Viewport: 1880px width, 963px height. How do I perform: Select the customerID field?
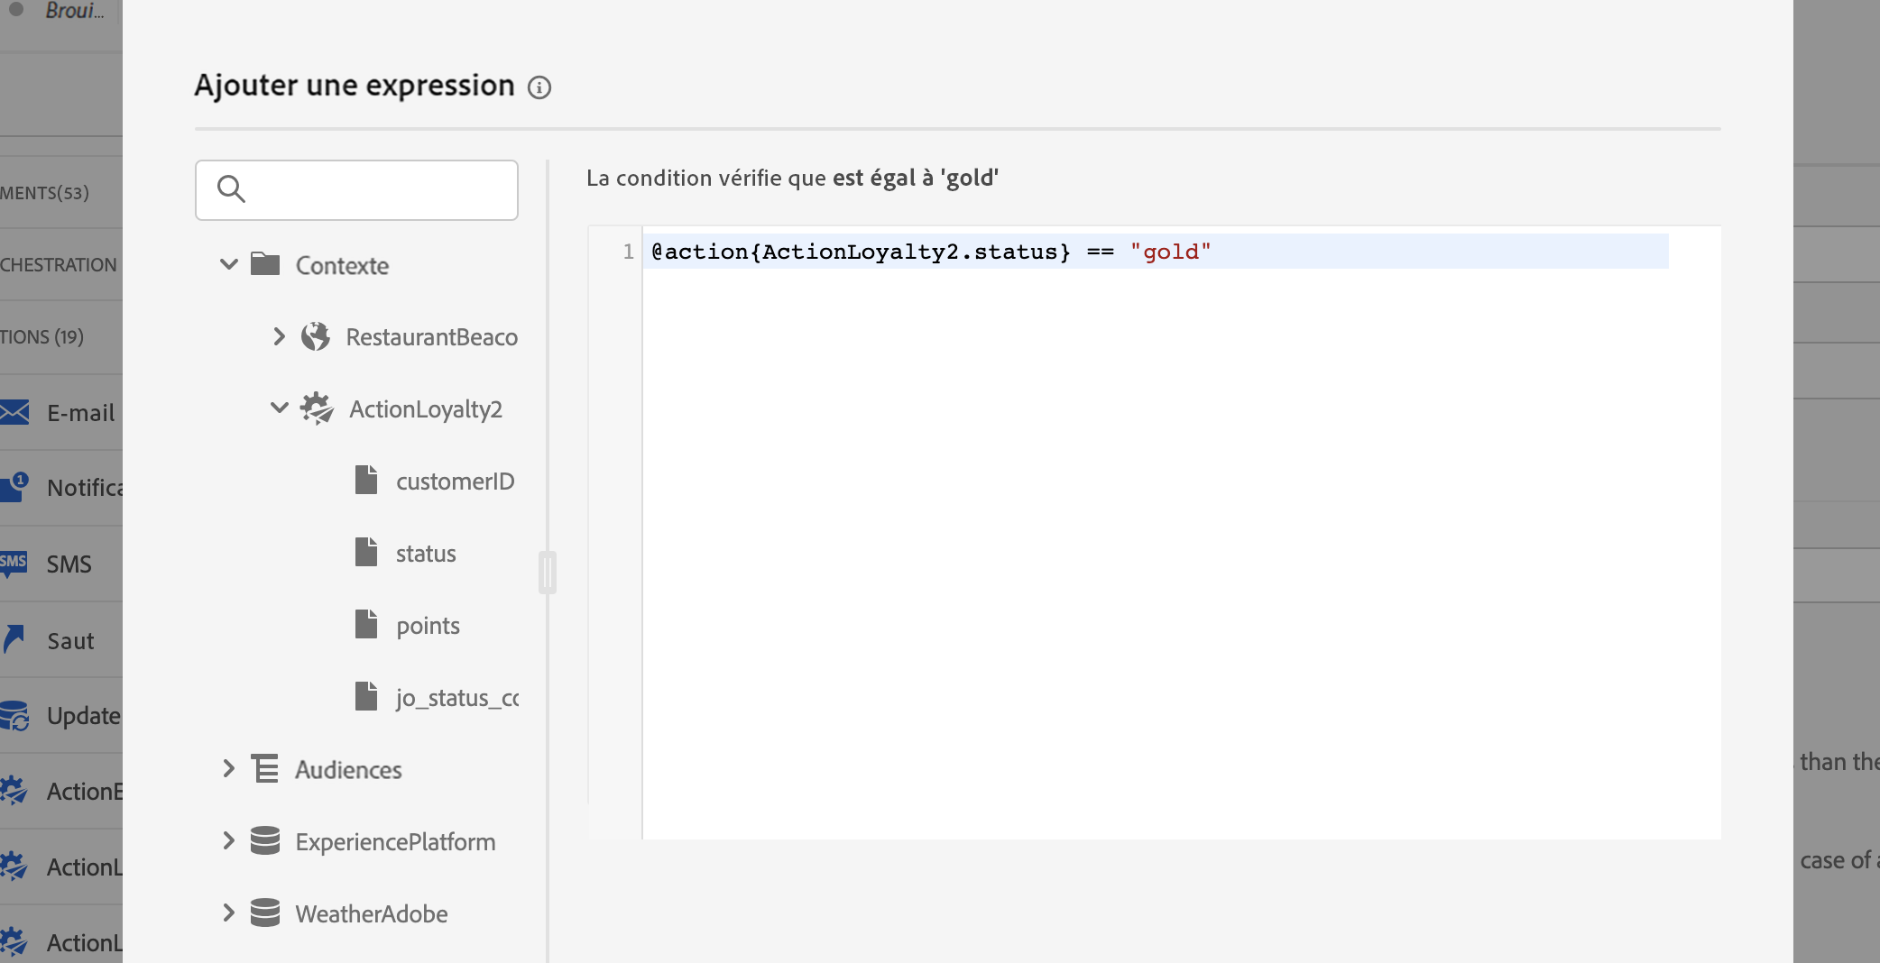[x=455, y=481]
